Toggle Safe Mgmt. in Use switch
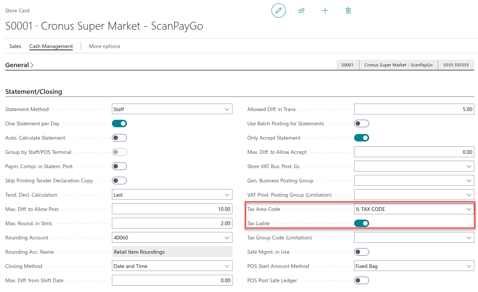This screenshot has width=478, height=292. click(362, 252)
